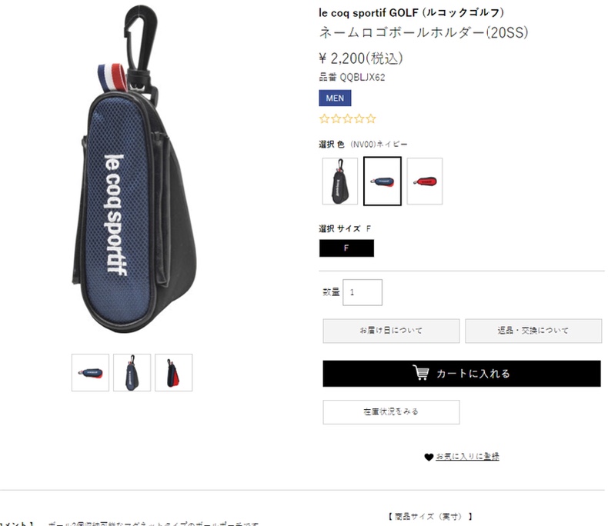Open 返品・交換について return info

click(533, 331)
